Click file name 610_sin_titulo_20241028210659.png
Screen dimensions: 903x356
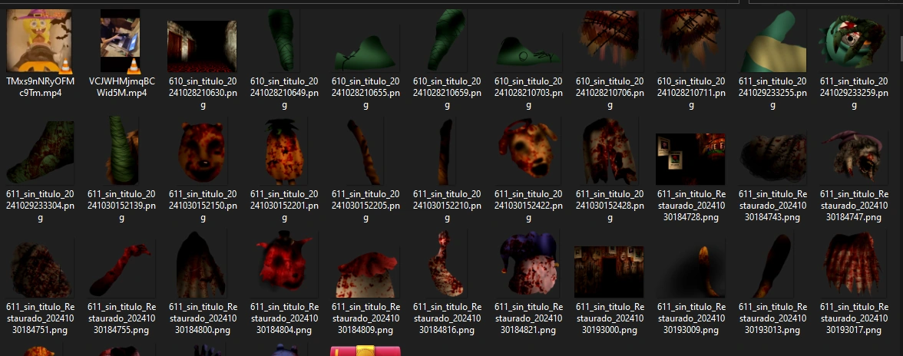click(447, 93)
